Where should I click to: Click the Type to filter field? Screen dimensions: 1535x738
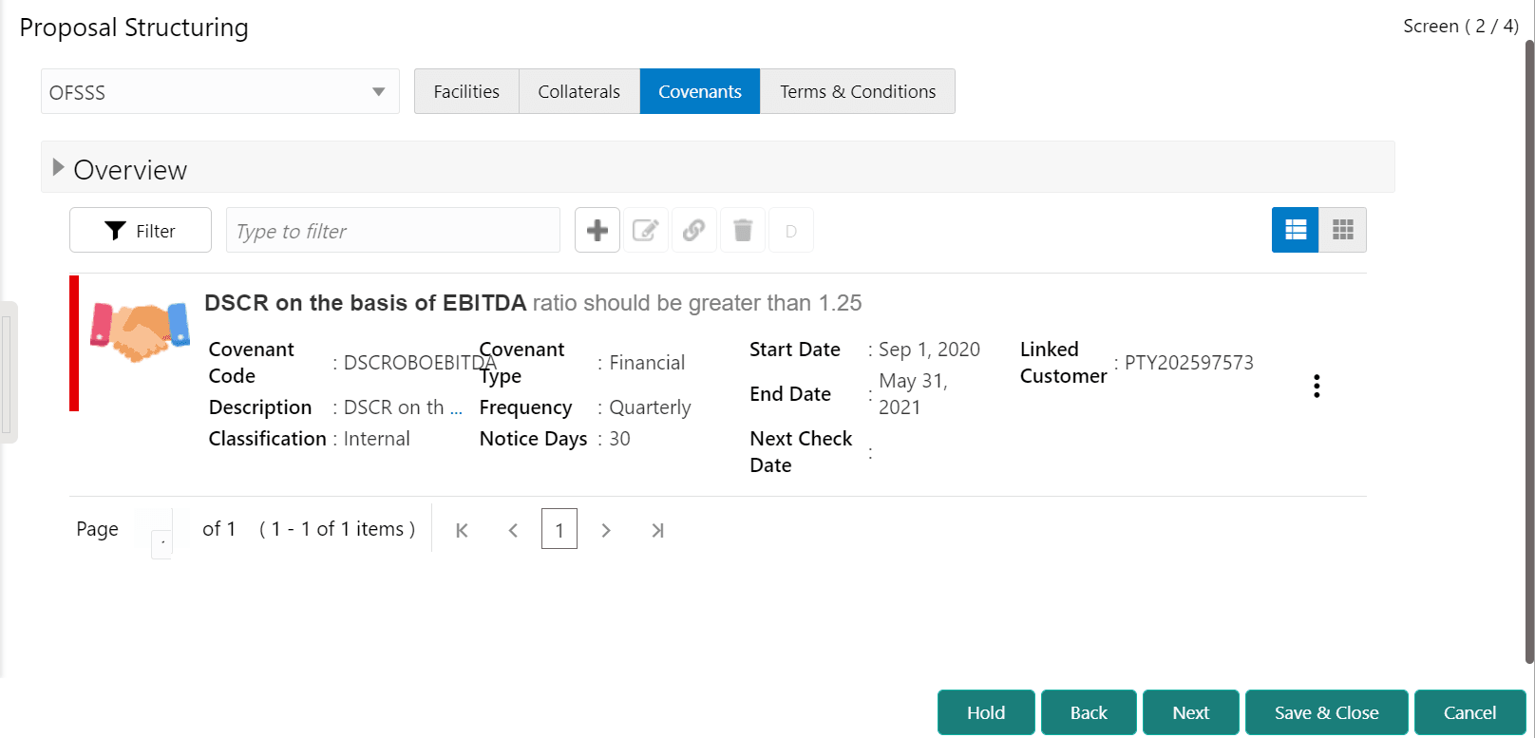393,230
